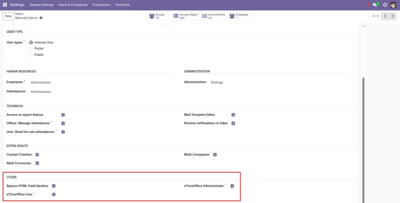
Task: Go to next record arrow
Action: tap(393, 16)
